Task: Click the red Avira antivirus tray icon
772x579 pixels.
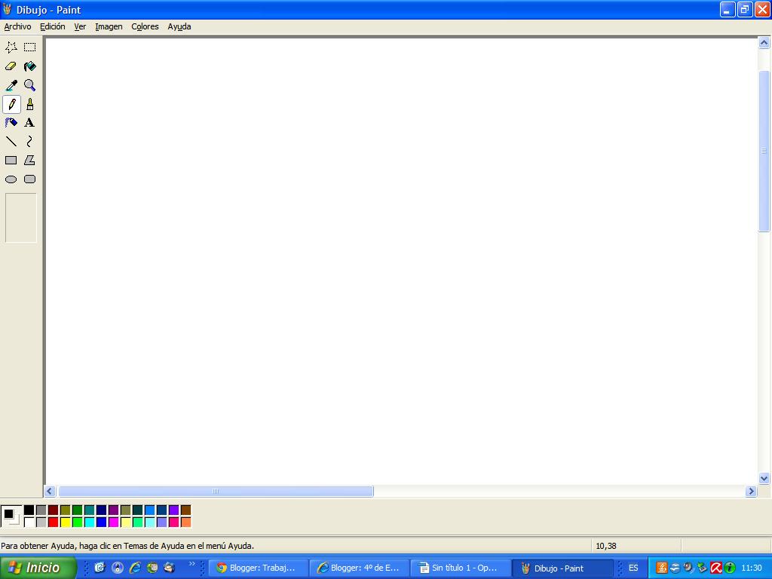Action: pyautogui.click(x=716, y=568)
